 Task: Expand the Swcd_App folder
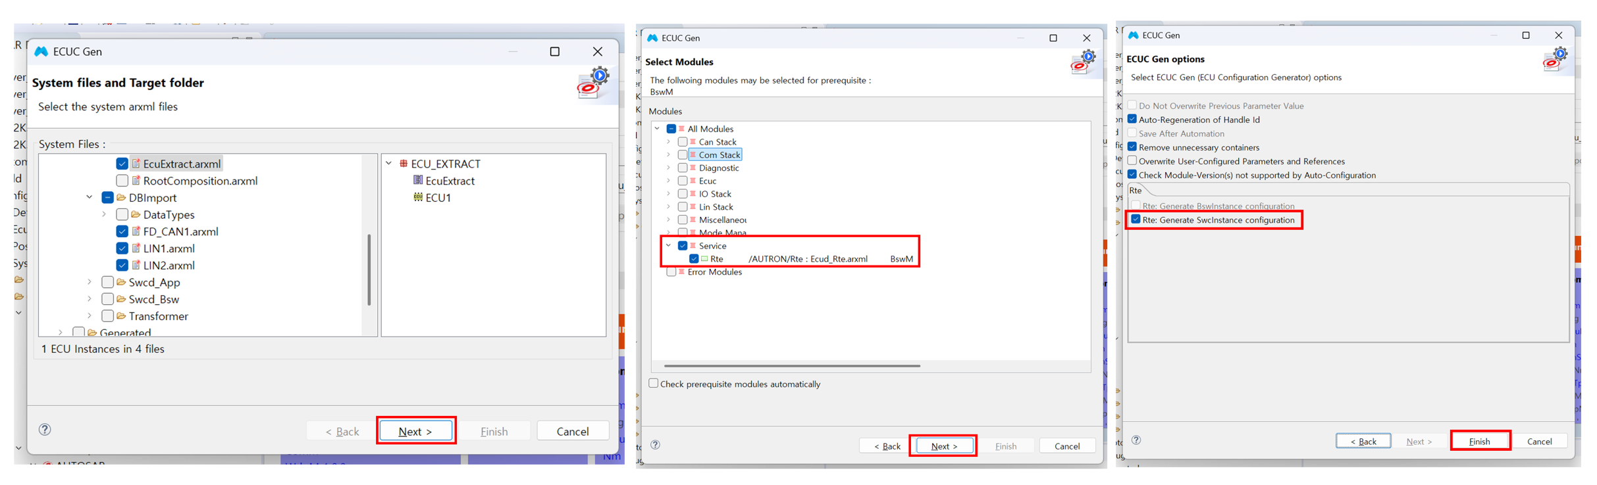[x=90, y=282]
